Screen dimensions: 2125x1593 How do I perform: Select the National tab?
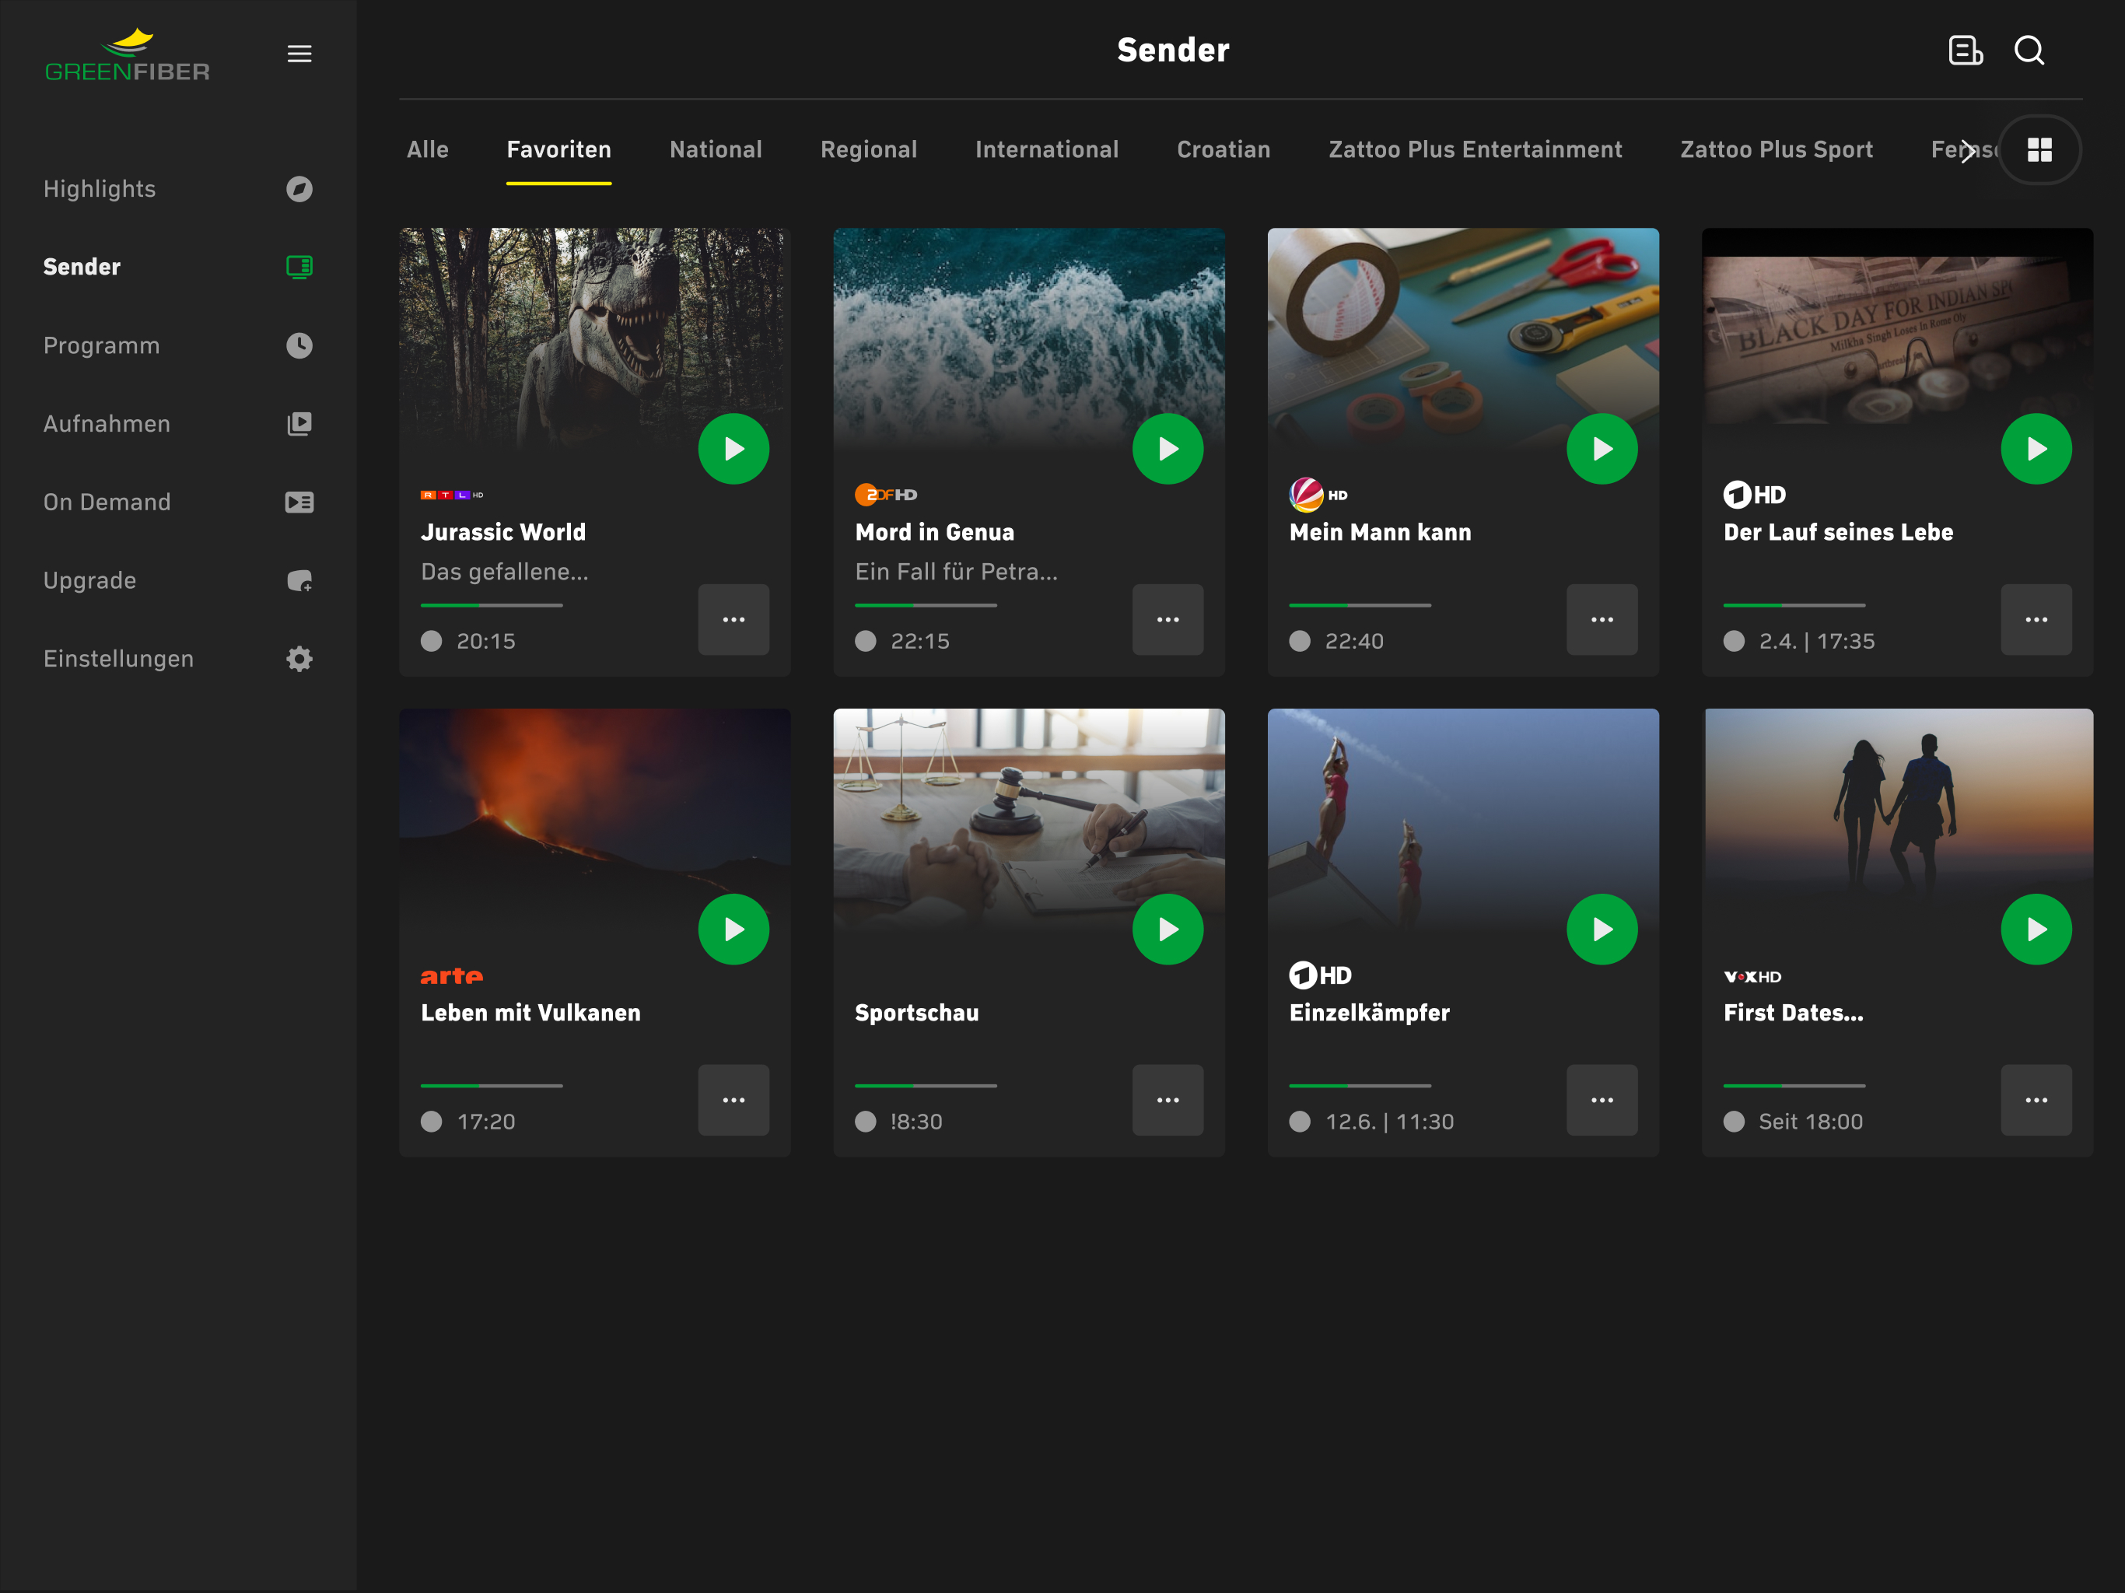pyautogui.click(x=716, y=150)
